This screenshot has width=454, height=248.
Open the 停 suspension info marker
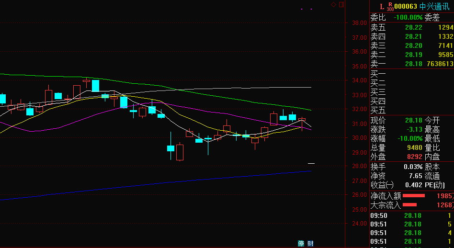(301, 243)
